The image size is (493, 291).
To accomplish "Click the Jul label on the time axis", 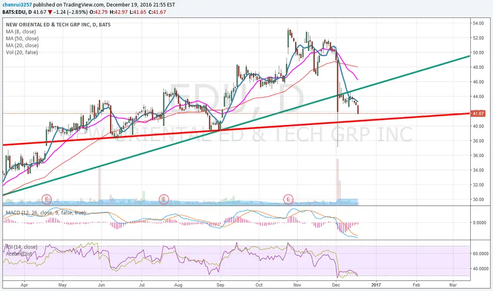I will pos(142,285).
